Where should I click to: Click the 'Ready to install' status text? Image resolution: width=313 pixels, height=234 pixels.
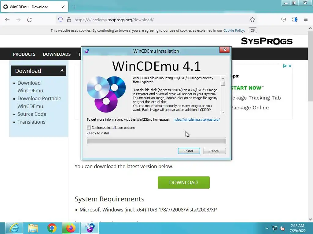(98, 133)
